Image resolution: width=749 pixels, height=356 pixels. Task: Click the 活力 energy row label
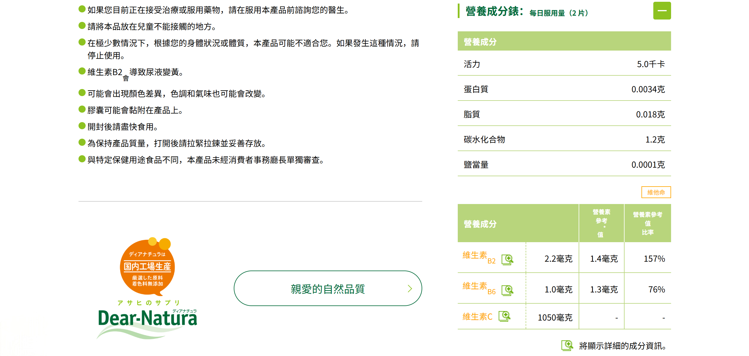[472, 64]
